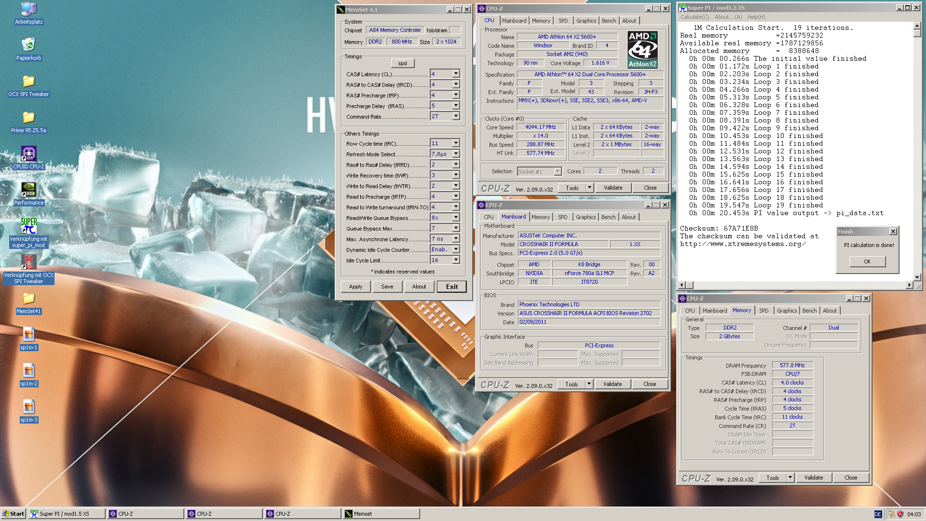Open Calculate(C) menu in Super PI
This screenshot has height=521, width=926.
(694, 17)
